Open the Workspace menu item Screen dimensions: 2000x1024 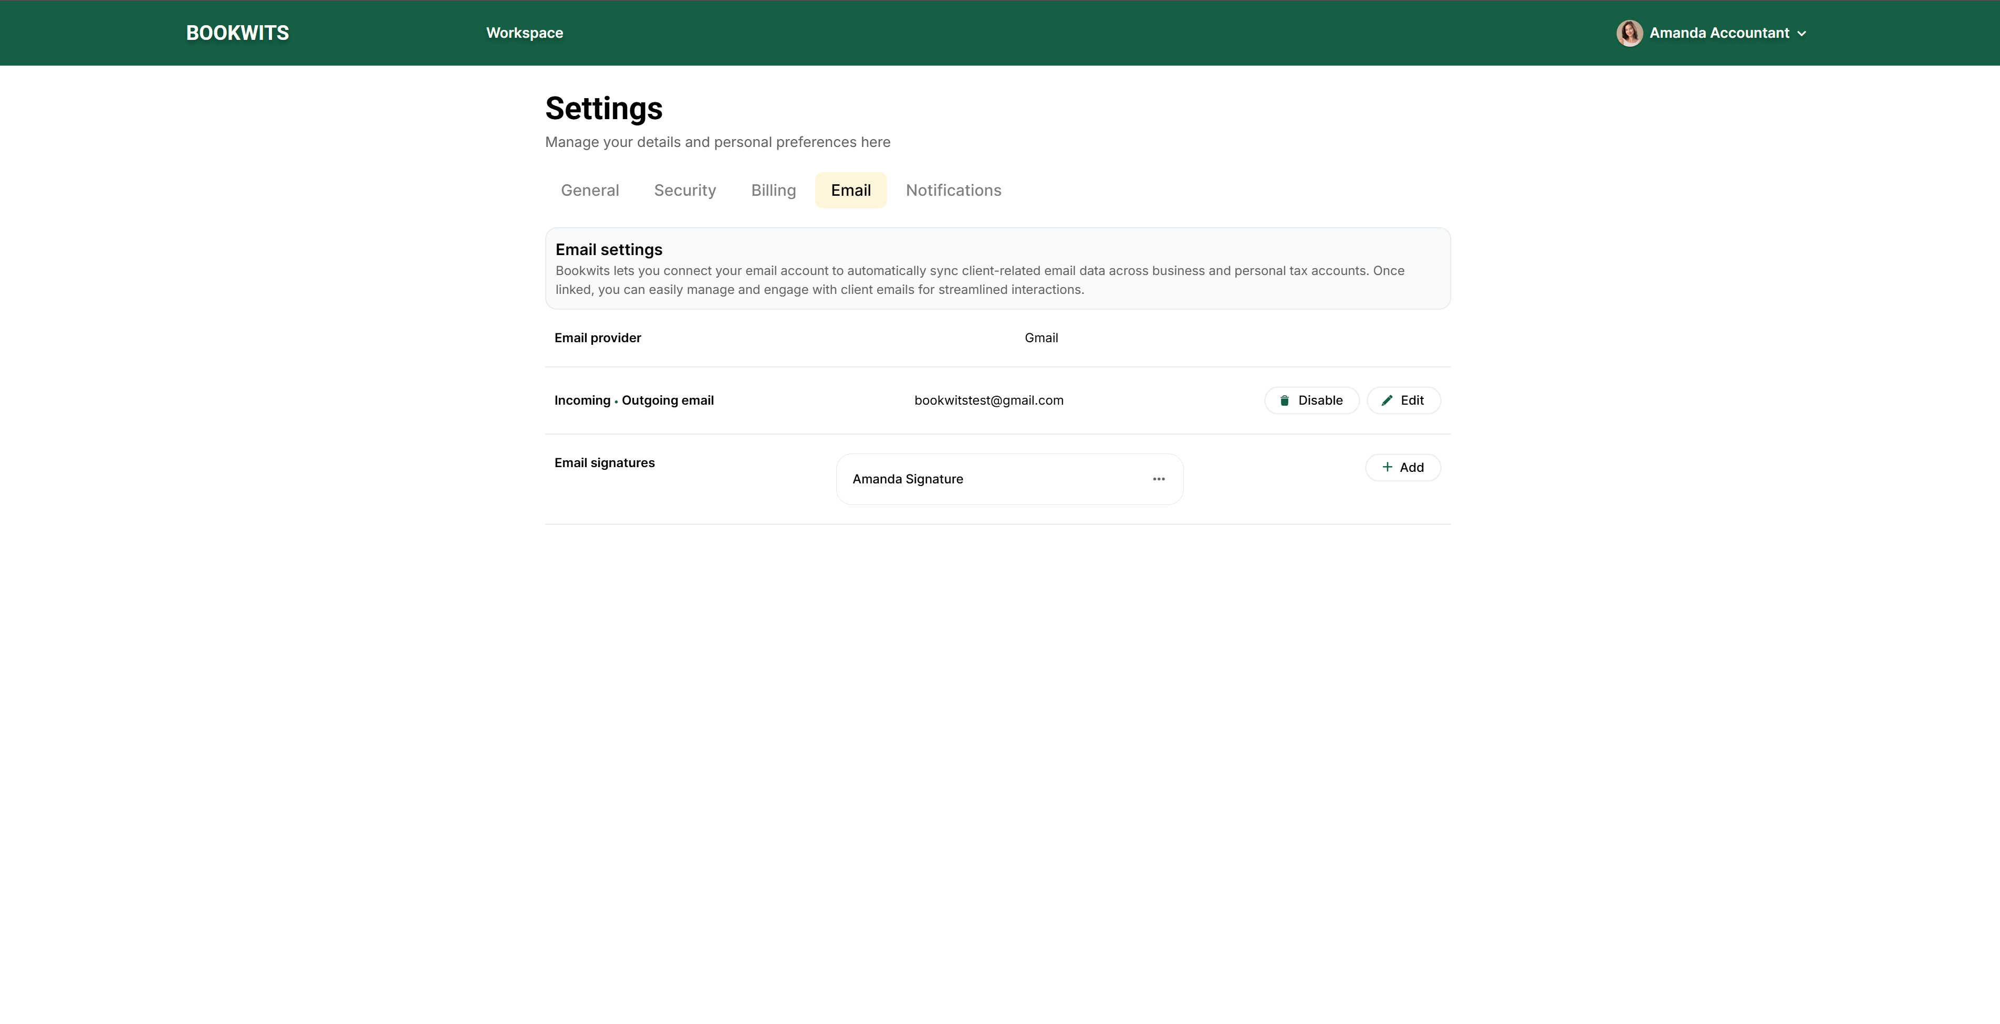point(524,33)
